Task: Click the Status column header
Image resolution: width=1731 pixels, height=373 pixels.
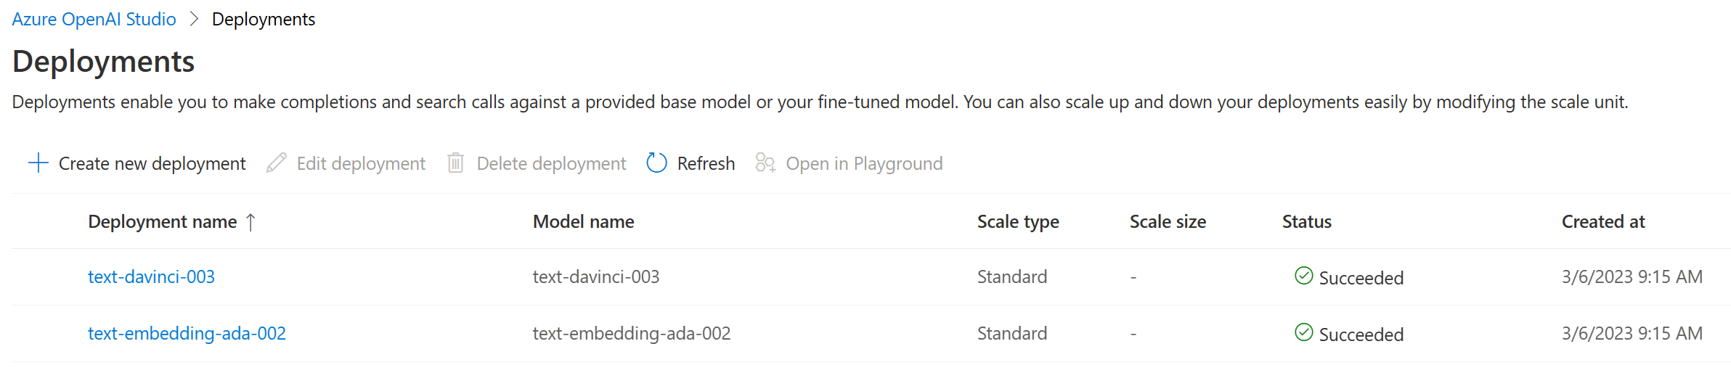Action: [1306, 221]
